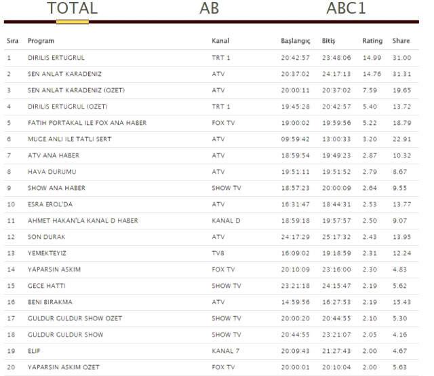Click the Program column header
434x376 pixels.
point(41,41)
